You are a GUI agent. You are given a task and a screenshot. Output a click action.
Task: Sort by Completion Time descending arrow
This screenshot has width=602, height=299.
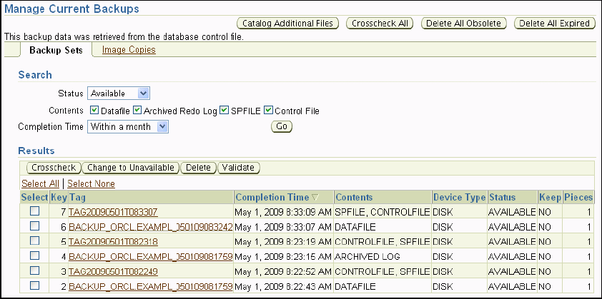pyautogui.click(x=315, y=198)
